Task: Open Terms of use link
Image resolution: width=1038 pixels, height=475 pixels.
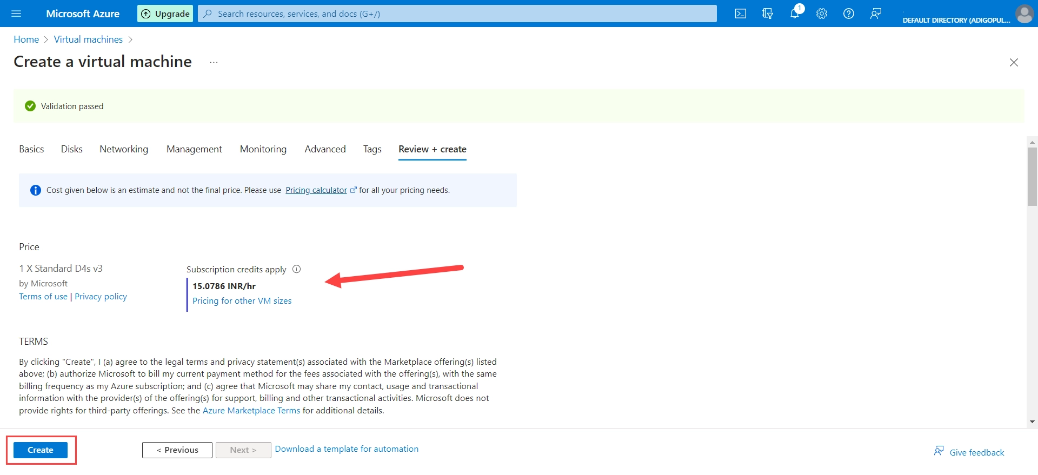Action: tap(43, 297)
